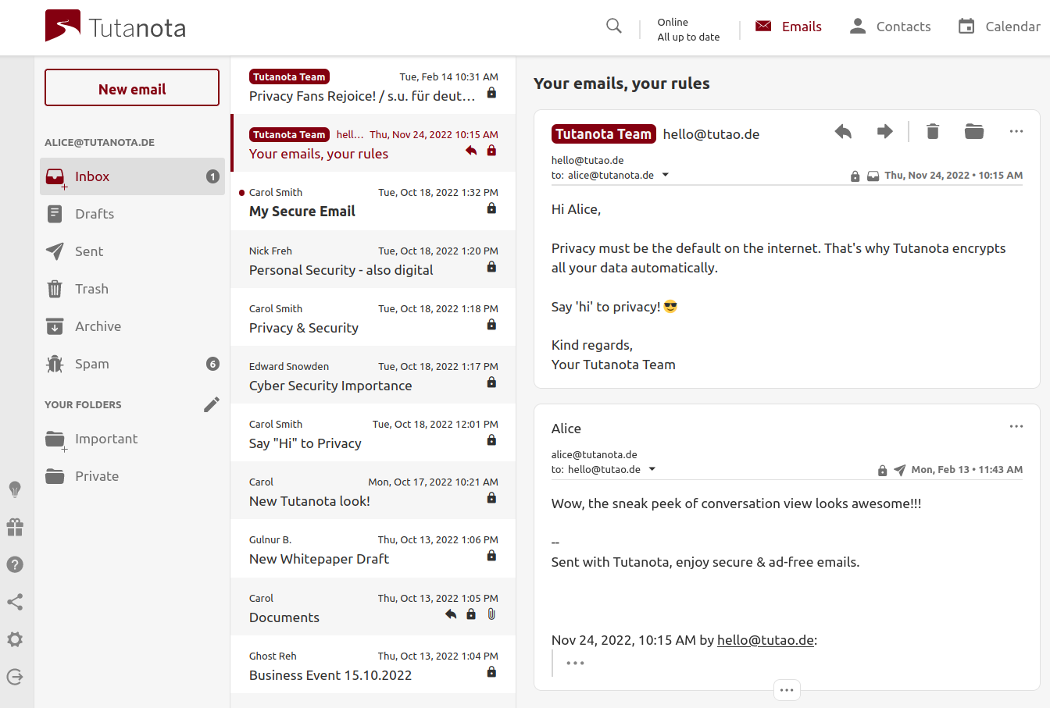Delete the open email using the trash icon
The width and height of the screenshot is (1050, 708).
[932, 132]
